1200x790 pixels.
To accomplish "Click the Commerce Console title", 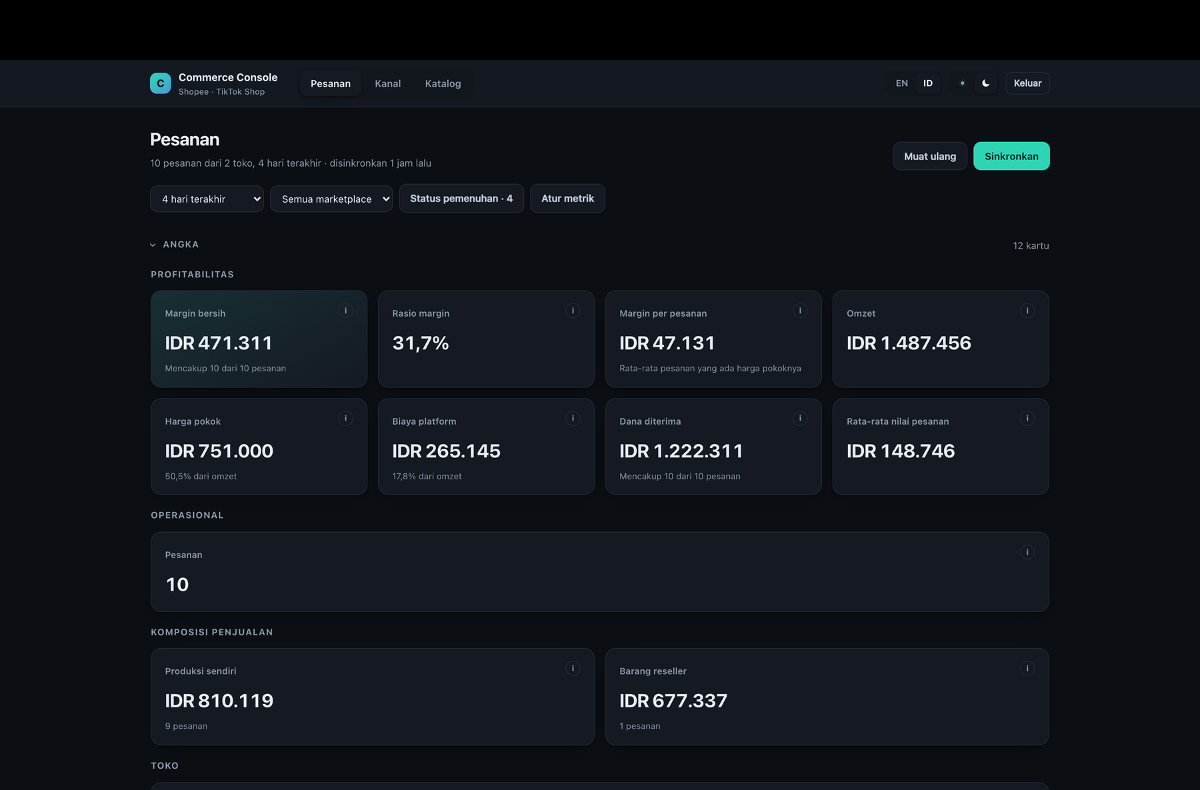I will [228, 77].
